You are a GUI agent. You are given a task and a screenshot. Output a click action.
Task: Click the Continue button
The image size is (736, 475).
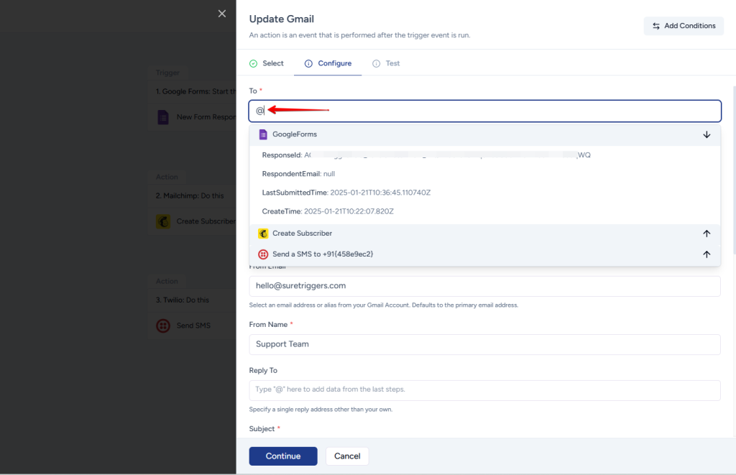coord(283,456)
